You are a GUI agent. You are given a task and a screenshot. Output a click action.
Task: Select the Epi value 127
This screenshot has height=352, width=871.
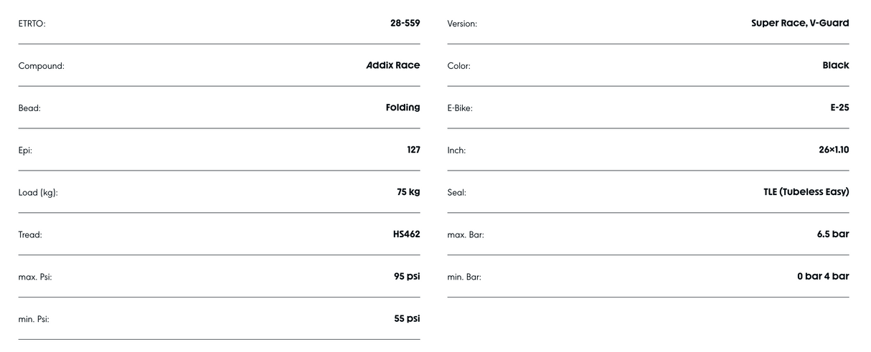413,150
